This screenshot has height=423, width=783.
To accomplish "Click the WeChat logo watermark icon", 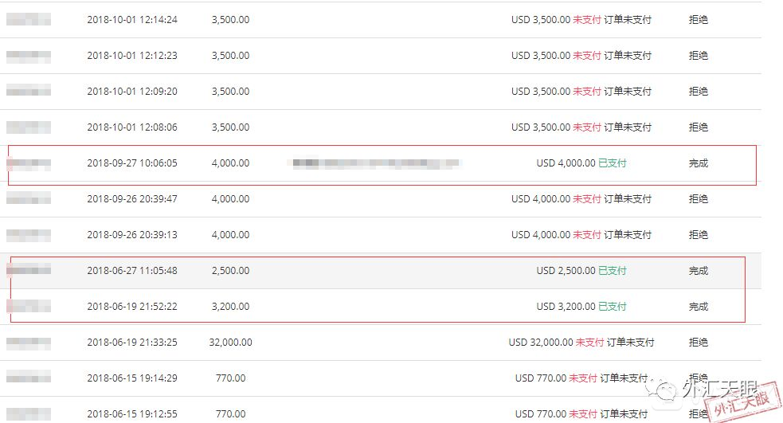I will (x=664, y=390).
